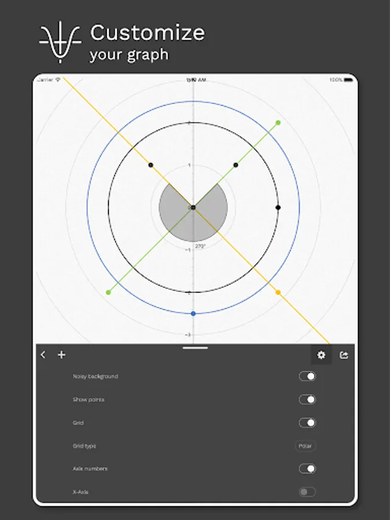Enable the X-Axis switch

pyautogui.click(x=307, y=492)
